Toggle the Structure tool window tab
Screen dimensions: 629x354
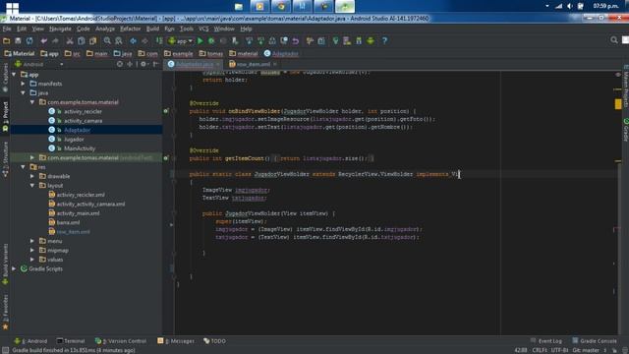[5, 158]
